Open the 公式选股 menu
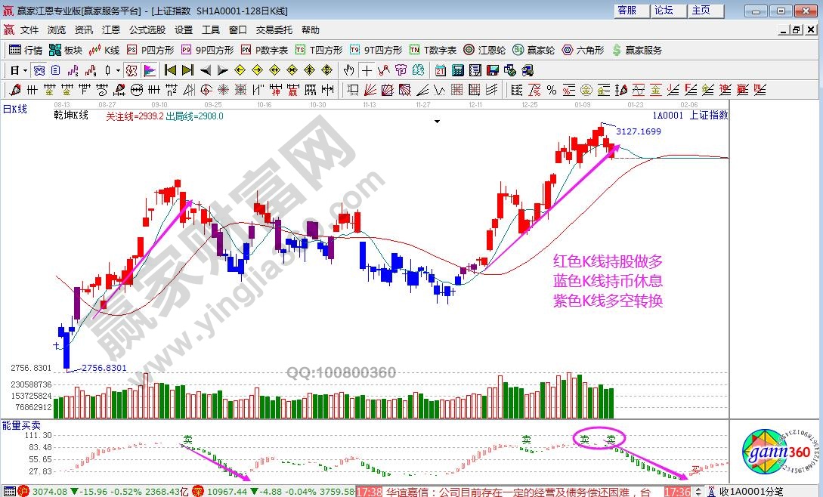The width and height of the screenshot is (823, 497). click(x=147, y=29)
